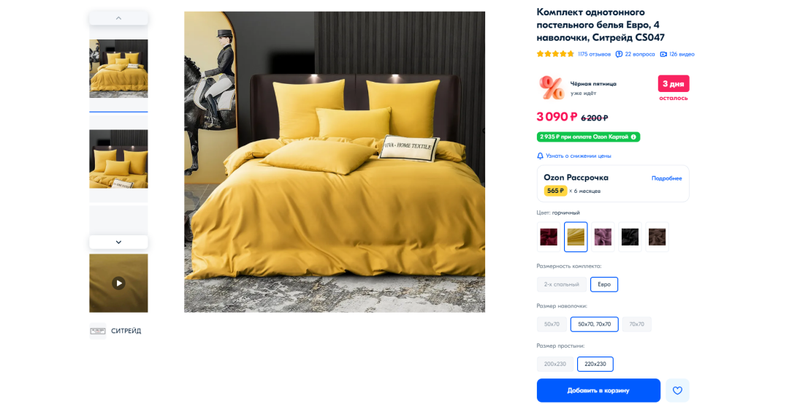789x404 pixels.
Task: Open the info icon on Ozon Card price
Action: coord(633,137)
